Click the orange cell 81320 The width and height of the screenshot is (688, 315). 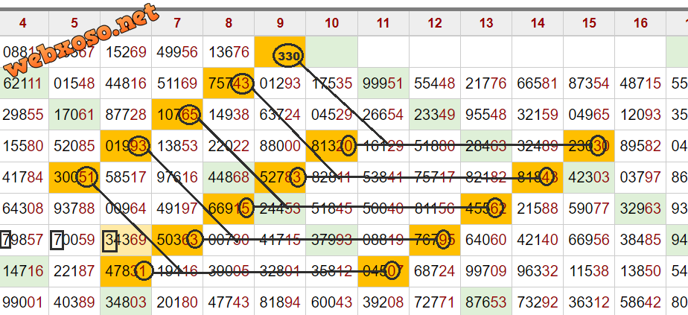pos(331,147)
